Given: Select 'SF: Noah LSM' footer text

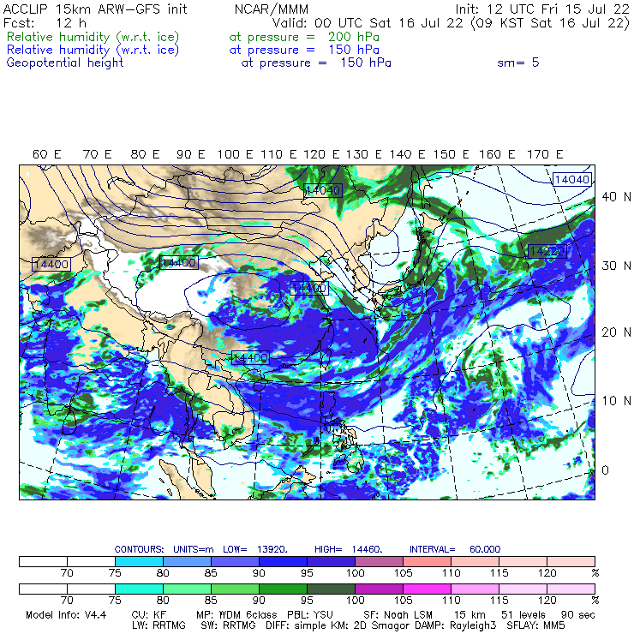Looking at the screenshot, I should [x=398, y=615].
